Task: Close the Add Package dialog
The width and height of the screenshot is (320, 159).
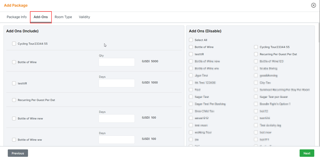Action: coord(314,5)
